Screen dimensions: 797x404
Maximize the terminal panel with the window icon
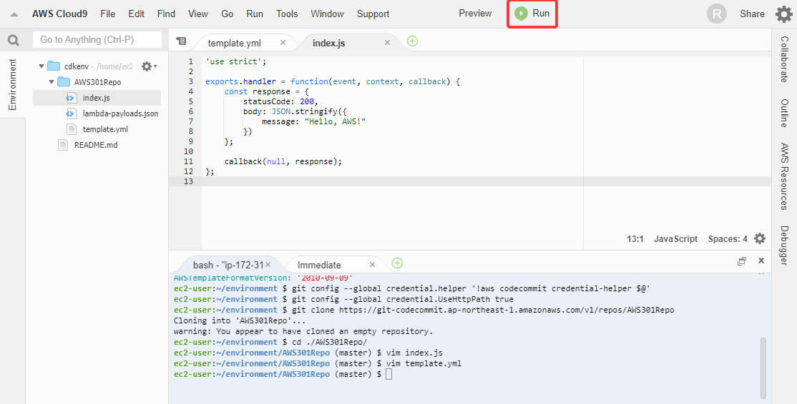tap(742, 261)
